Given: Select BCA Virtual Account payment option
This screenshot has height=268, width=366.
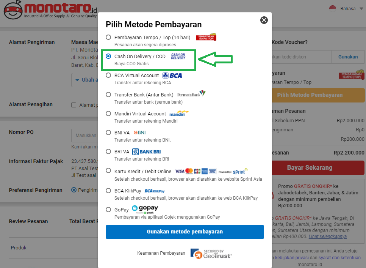Looking at the screenshot, I should pyautogui.click(x=108, y=75).
